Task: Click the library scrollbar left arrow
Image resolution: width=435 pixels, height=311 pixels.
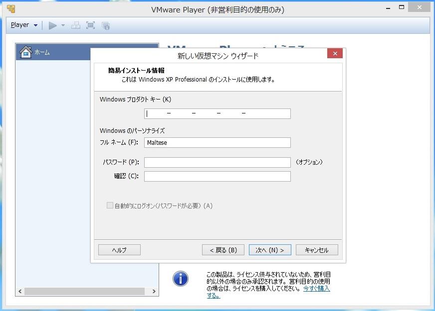Action: click(x=20, y=291)
